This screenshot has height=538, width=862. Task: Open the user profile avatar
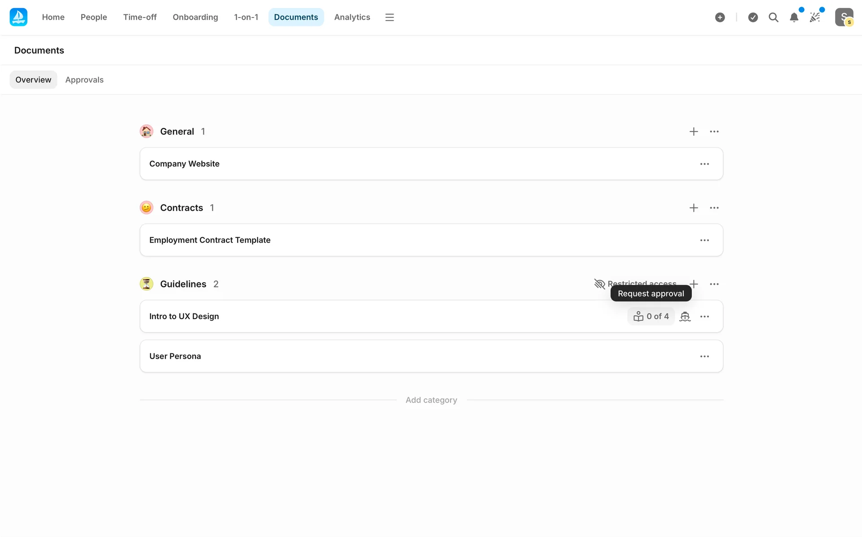coord(844,17)
